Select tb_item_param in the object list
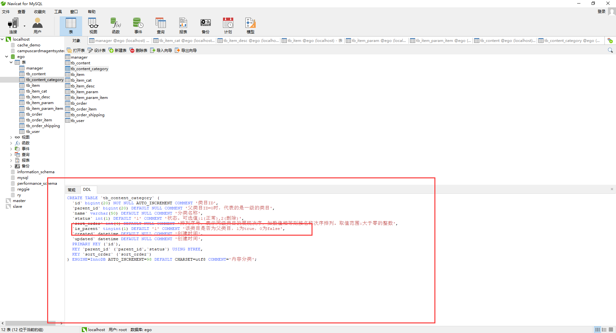The height and width of the screenshot is (333, 616). [x=84, y=92]
